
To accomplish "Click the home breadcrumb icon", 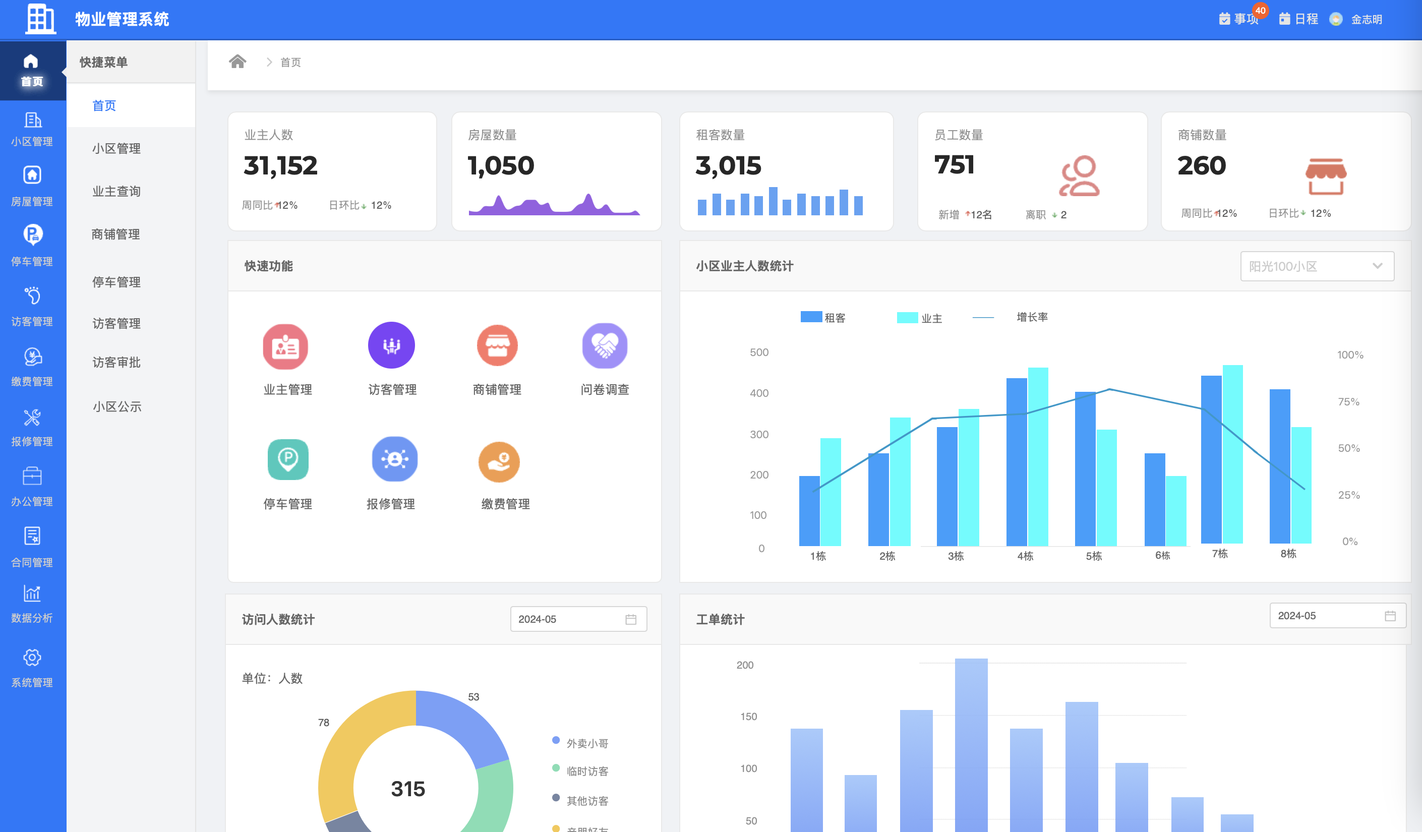I will (238, 62).
